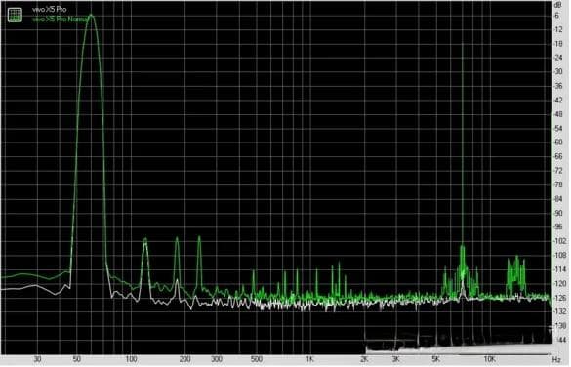Click the graph legend grid icon
The height and width of the screenshot is (367, 571).
click(15, 15)
